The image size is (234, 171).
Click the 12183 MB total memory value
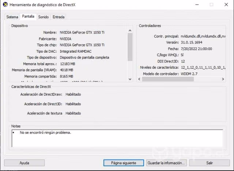[67, 64]
